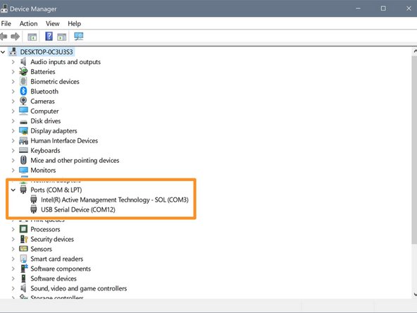Select the Smart card readers label
The image size is (417, 313).
[x=56, y=259]
